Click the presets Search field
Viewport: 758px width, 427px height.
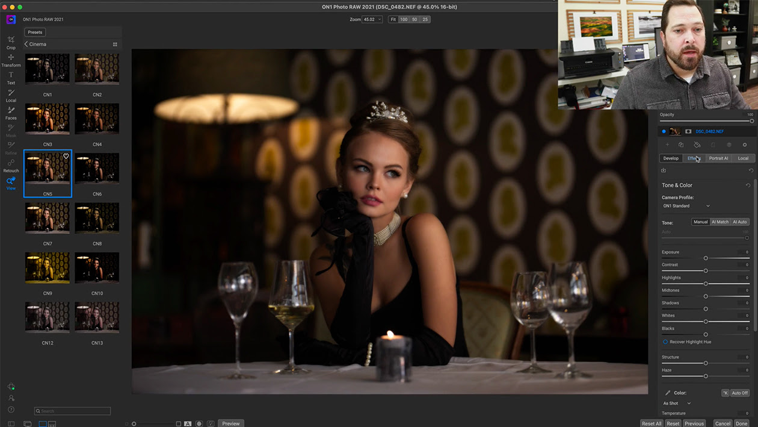72,411
